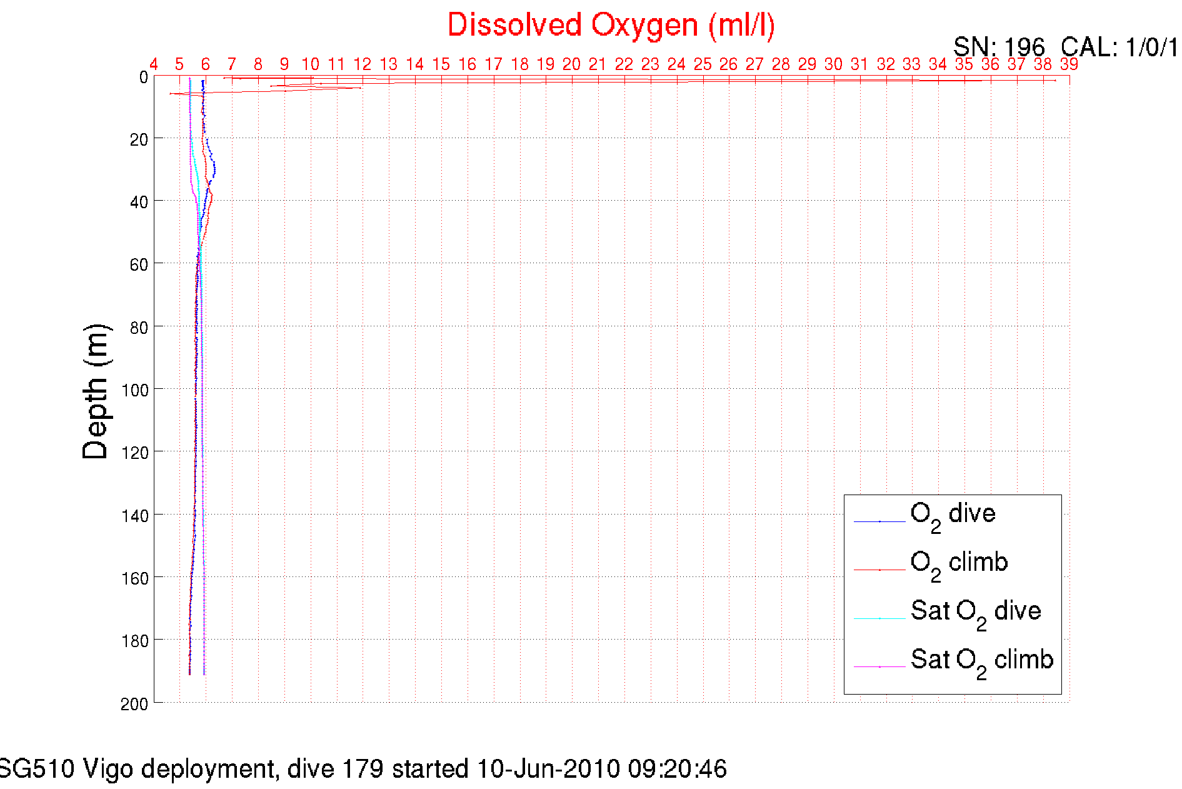This screenshot has width=1182, height=789.
Task: Click the x-axis tick label '10'
Action: coord(311,64)
